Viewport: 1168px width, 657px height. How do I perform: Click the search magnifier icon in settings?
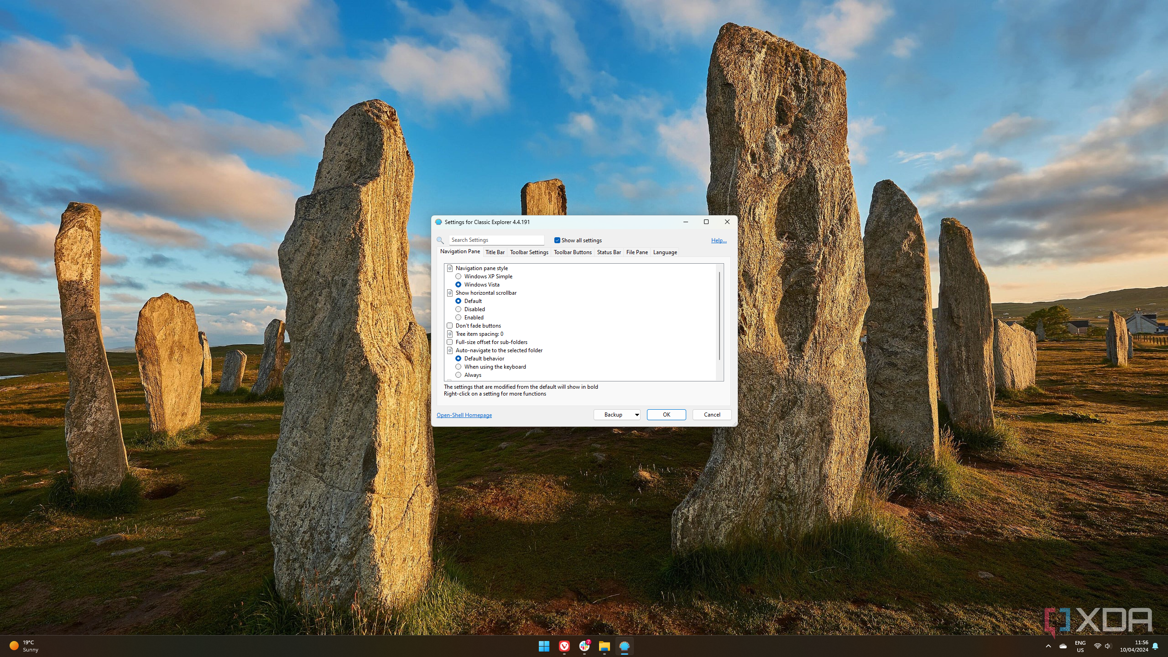[x=440, y=240]
